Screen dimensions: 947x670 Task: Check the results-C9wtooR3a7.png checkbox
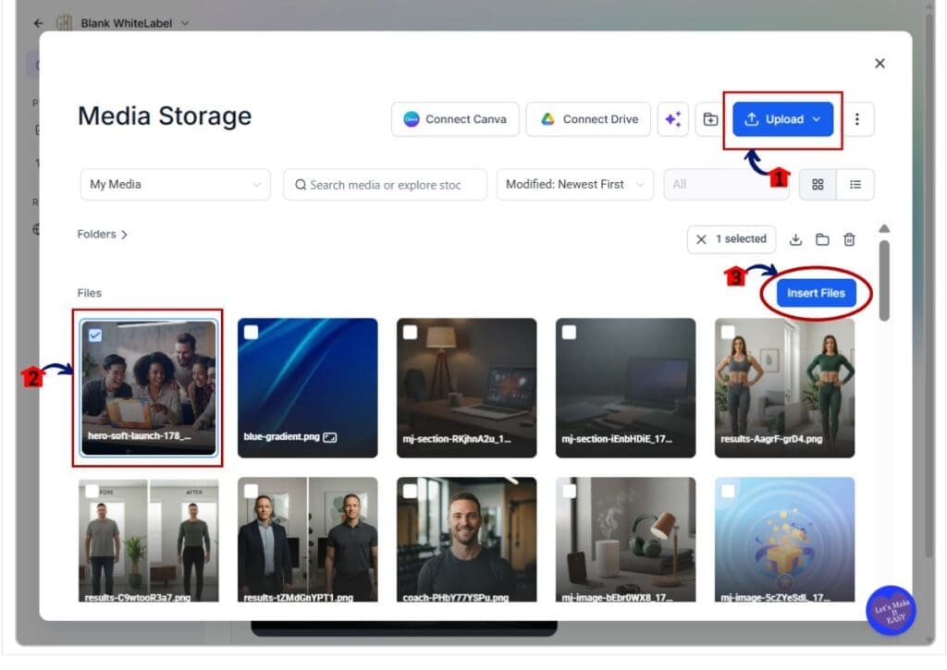[x=92, y=491]
